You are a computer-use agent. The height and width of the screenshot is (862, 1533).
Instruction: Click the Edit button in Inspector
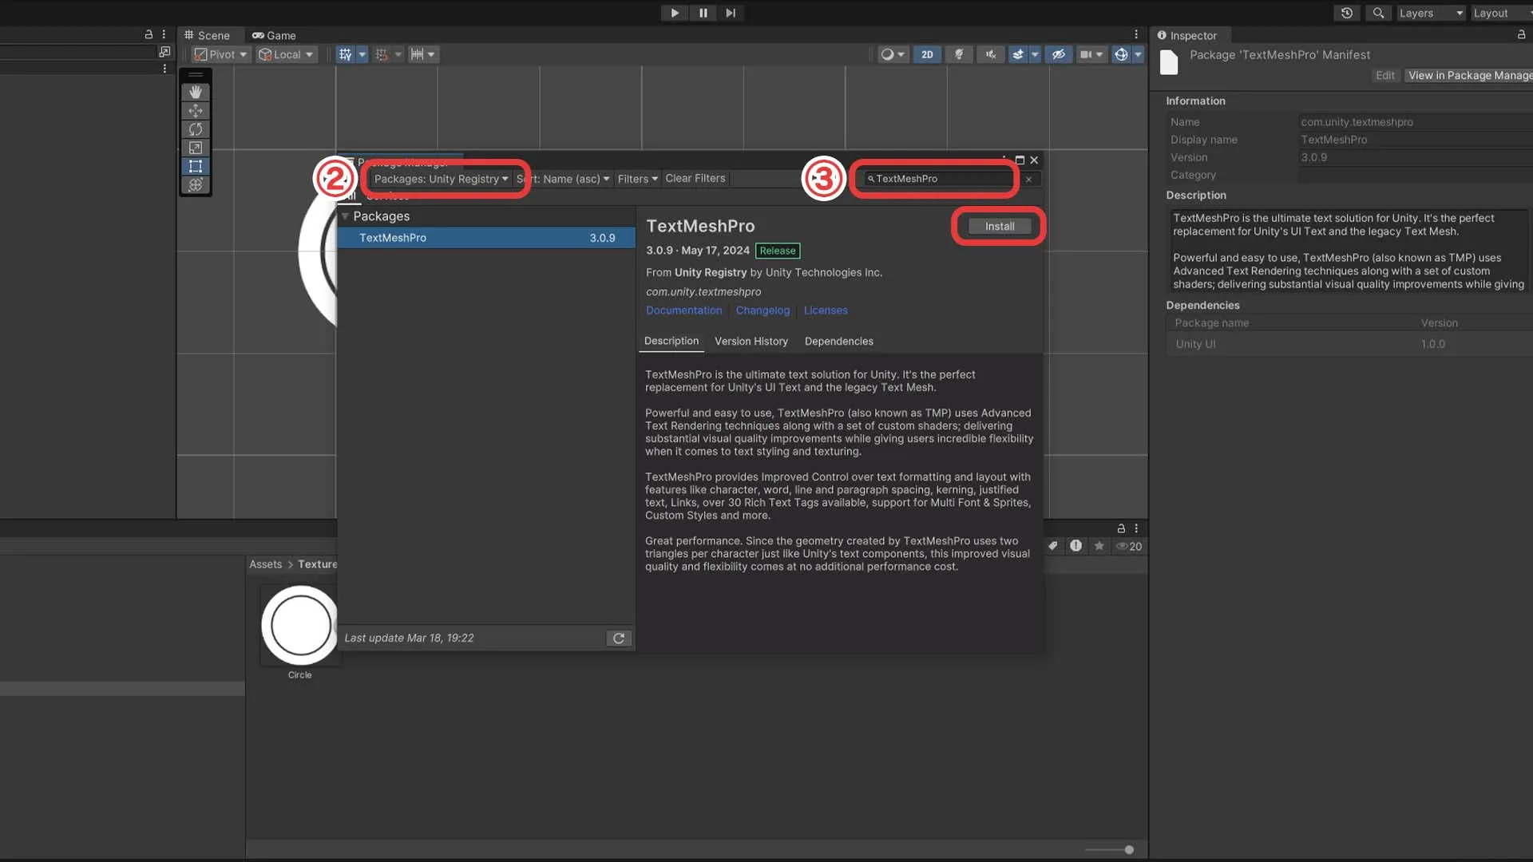click(1385, 75)
